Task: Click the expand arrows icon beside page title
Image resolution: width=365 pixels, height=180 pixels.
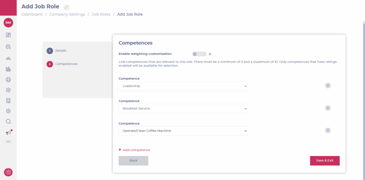Action: [x=66, y=7]
